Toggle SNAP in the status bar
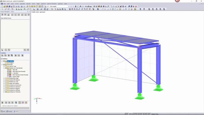The image size is (204, 115). (127, 114)
